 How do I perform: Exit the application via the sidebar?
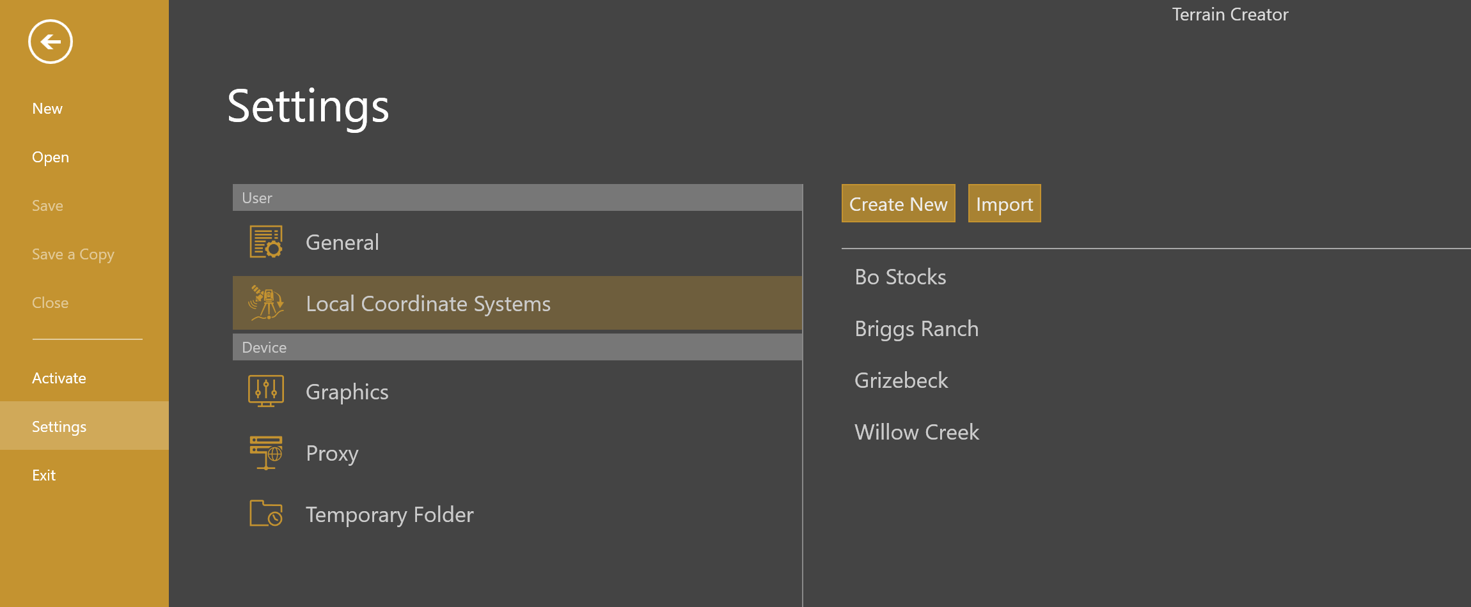click(44, 475)
